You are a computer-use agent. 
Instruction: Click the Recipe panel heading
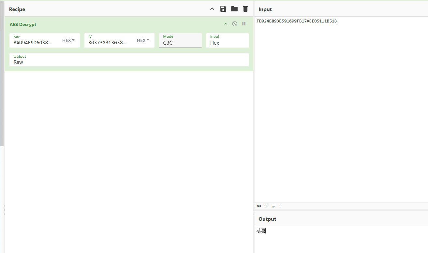[17, 9]
